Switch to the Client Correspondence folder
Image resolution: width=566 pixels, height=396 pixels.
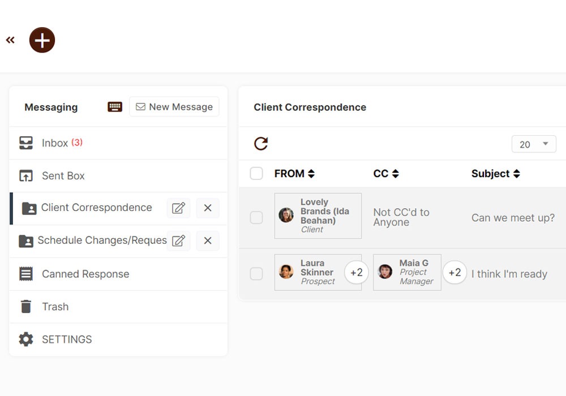tap(96, 208)
